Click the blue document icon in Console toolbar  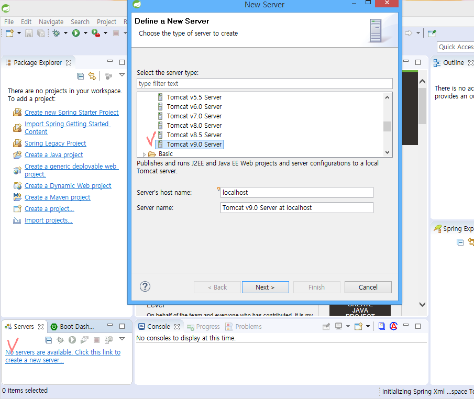(382, 326)
